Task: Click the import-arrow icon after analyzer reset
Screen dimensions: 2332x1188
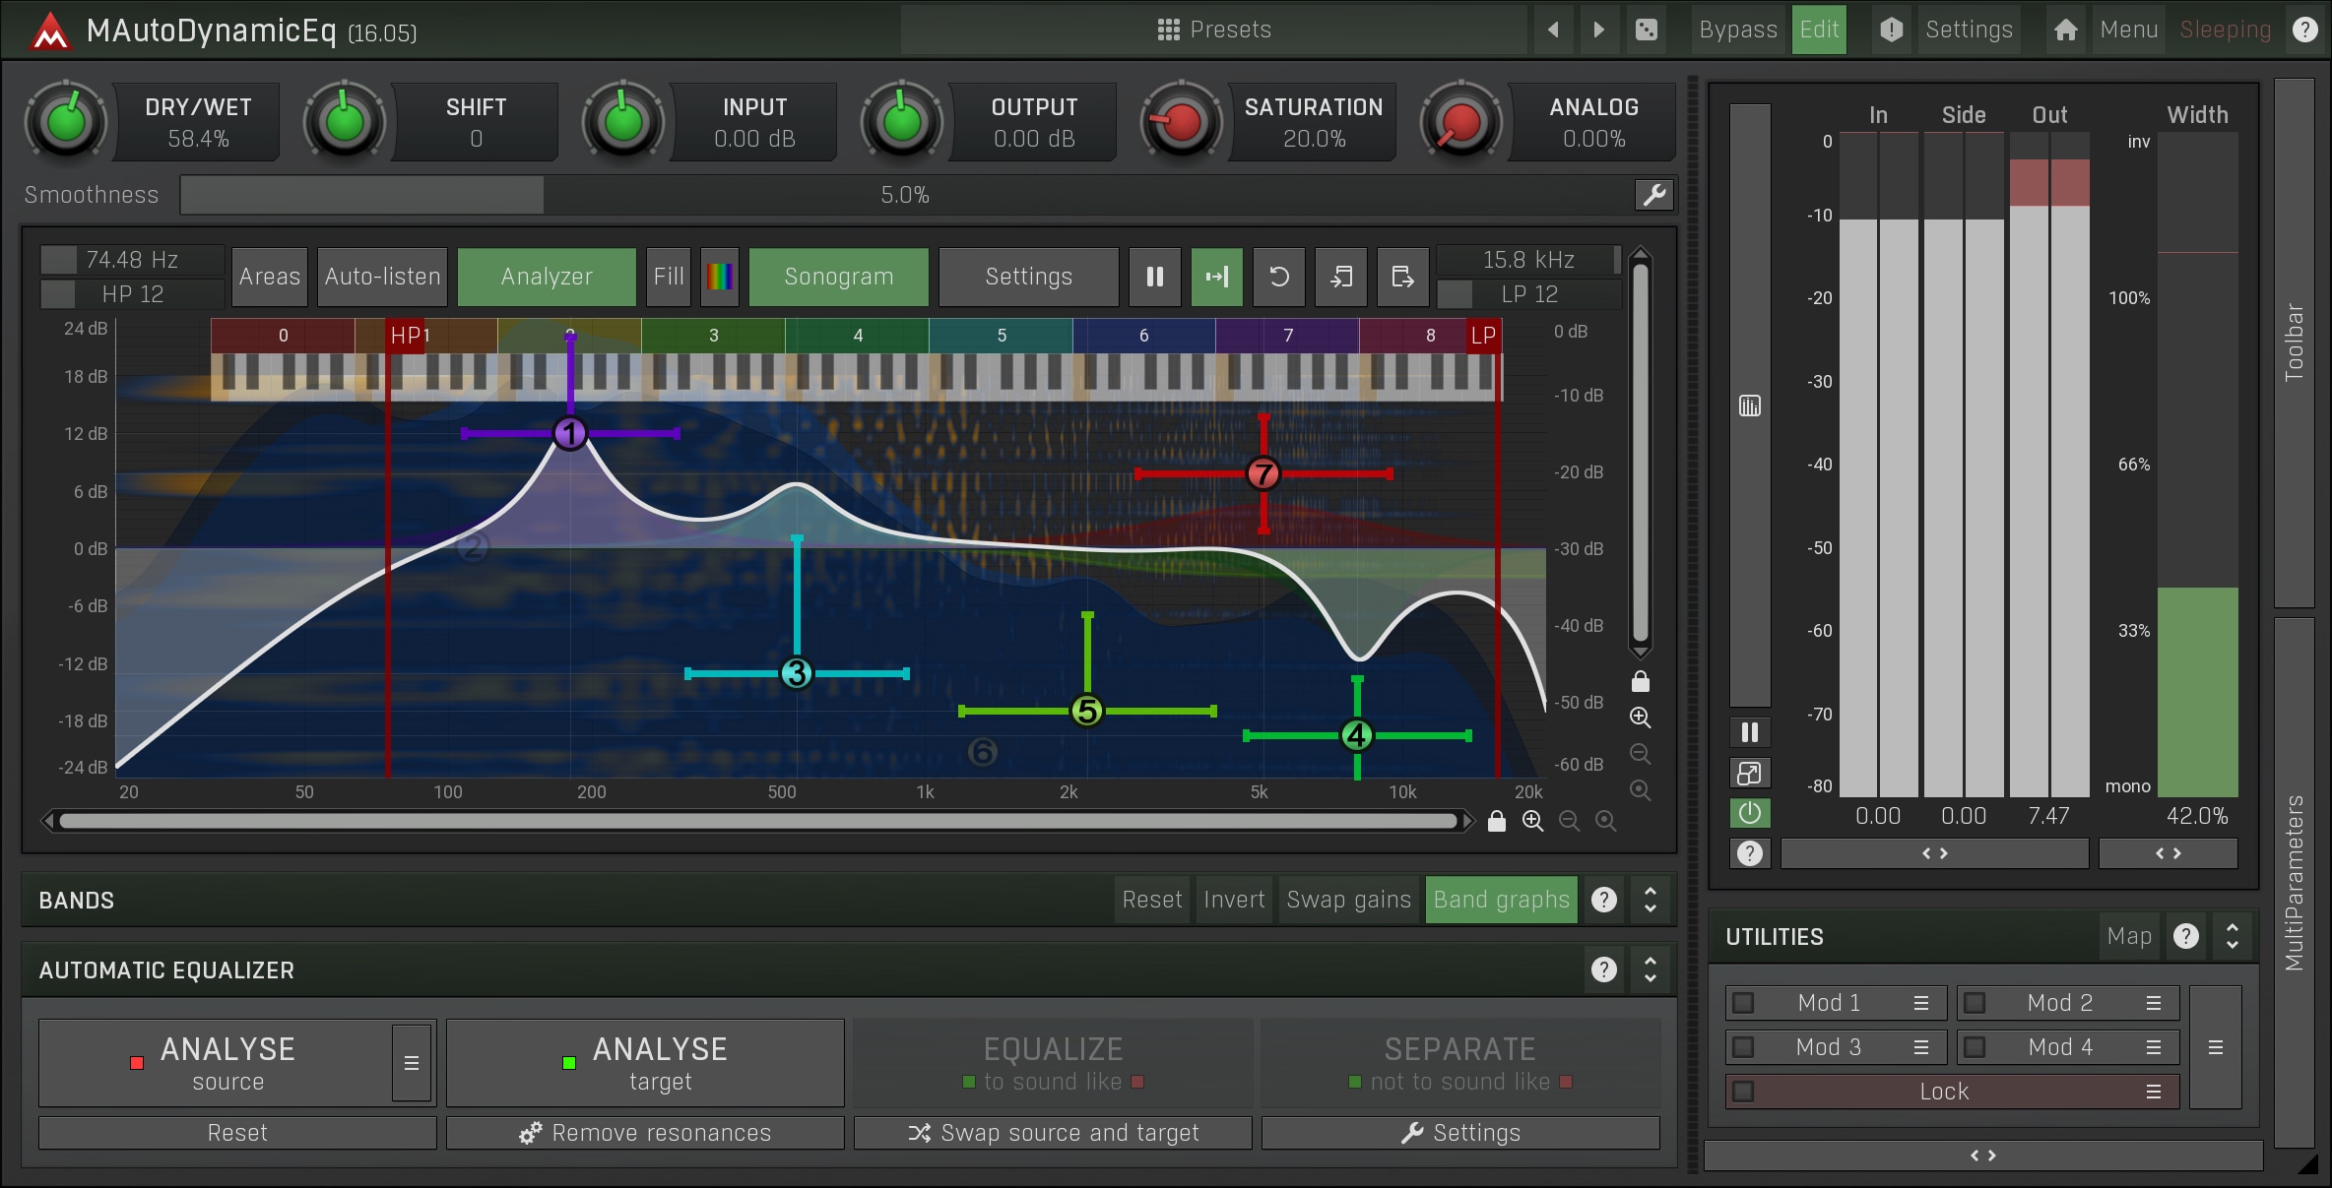Action: (1341, 277)
